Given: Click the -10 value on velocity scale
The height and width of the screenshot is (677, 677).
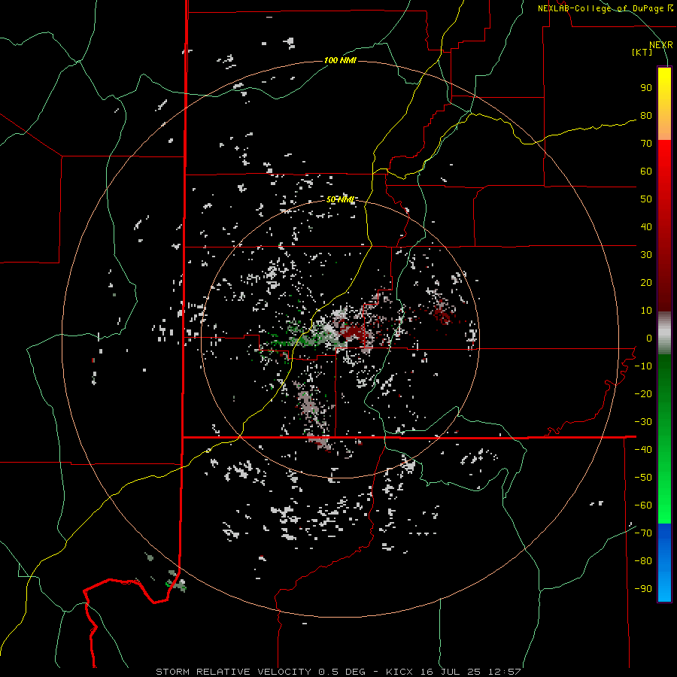Looking at the screenshot, I should tap(643, 366).
